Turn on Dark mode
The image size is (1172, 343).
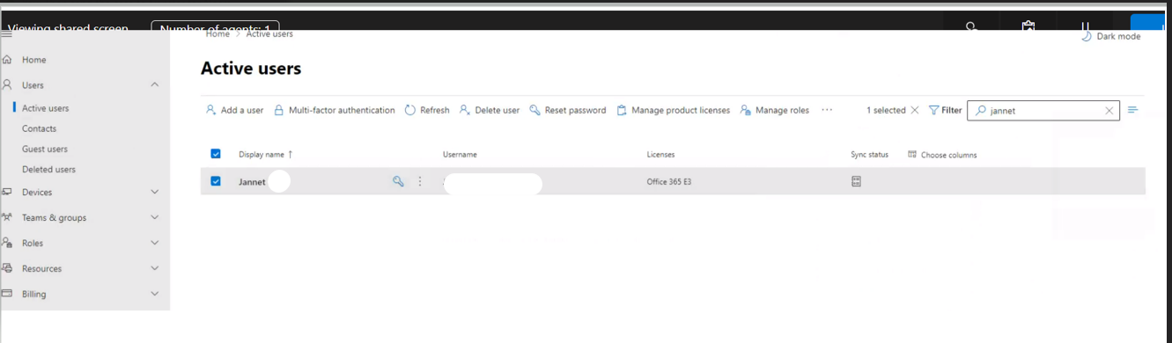pyautogui.click(x=1110, y=36)
